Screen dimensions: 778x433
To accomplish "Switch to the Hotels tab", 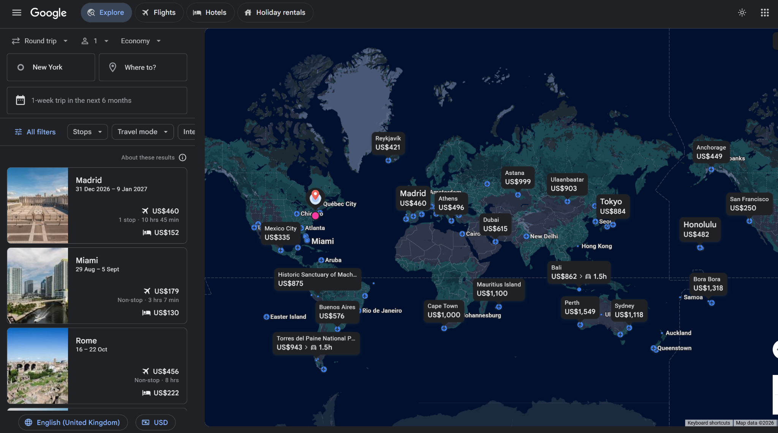I will click(x=210, y=13).
